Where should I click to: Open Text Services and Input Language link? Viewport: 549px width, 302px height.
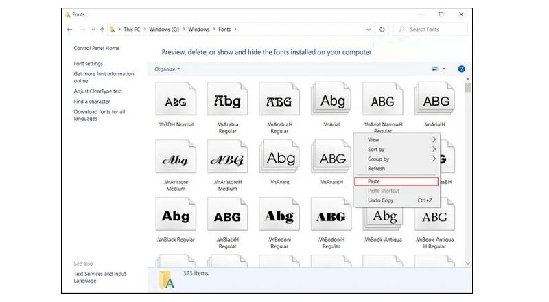point(100,277)
